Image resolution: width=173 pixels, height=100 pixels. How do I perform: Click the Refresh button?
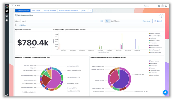158,21
